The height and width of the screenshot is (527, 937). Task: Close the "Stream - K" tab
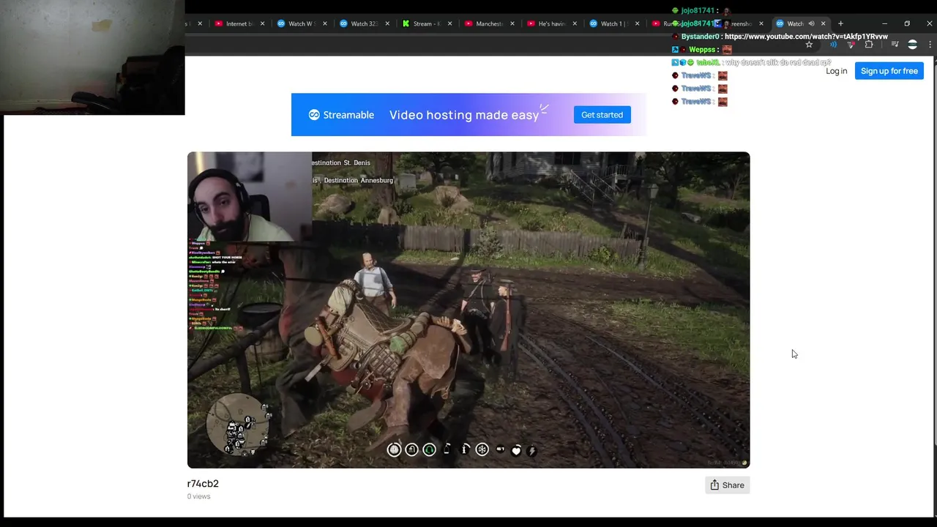pos(449,23)
